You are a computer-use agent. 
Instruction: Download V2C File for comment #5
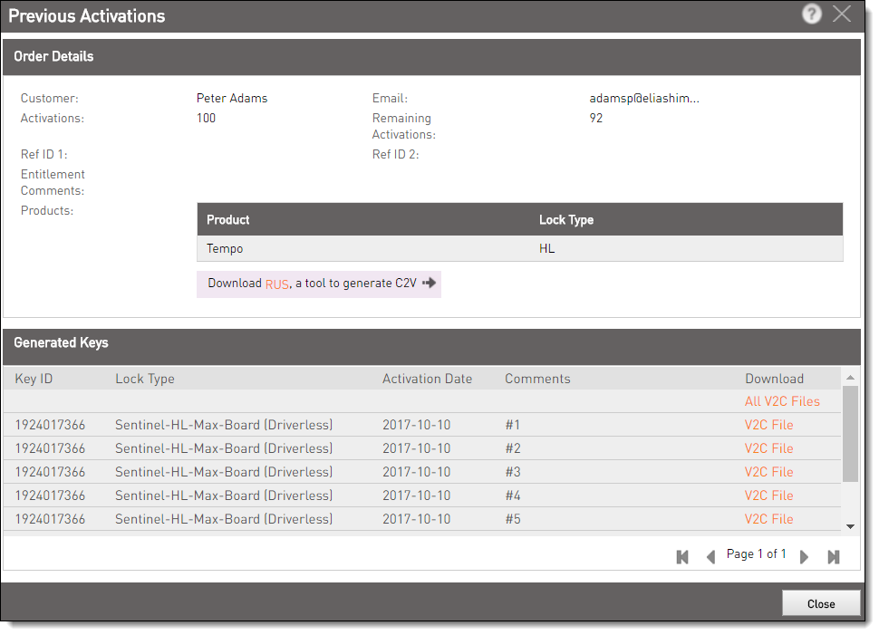pos(768,519)
